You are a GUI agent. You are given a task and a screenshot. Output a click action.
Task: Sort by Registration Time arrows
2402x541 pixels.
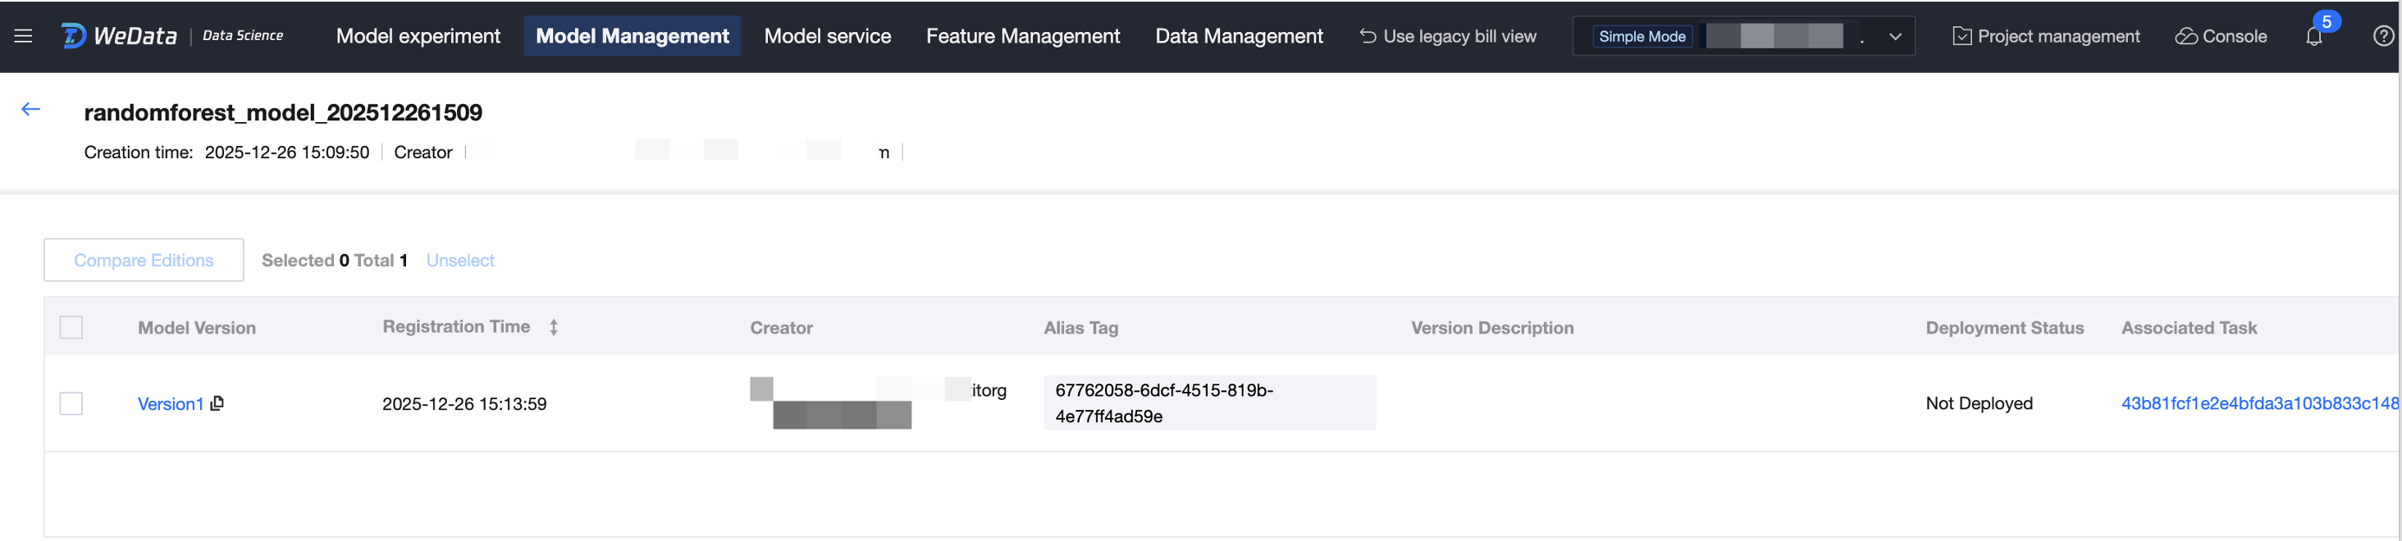click(554, 328)
